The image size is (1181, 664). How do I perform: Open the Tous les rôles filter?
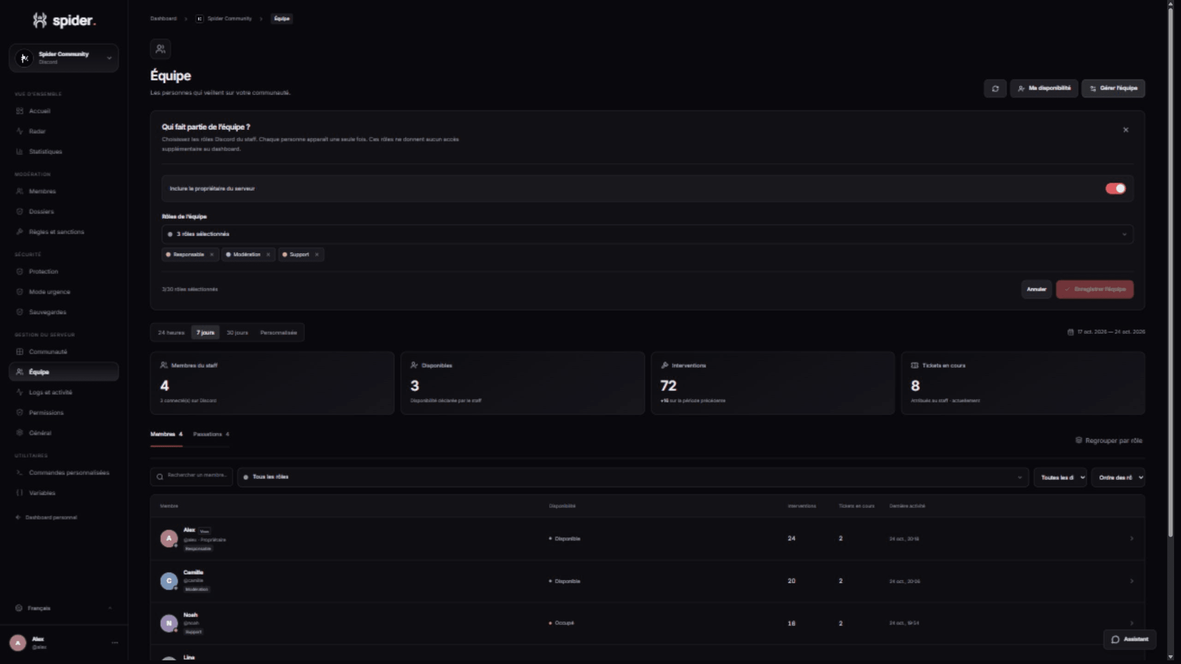[x=633, y=477]
